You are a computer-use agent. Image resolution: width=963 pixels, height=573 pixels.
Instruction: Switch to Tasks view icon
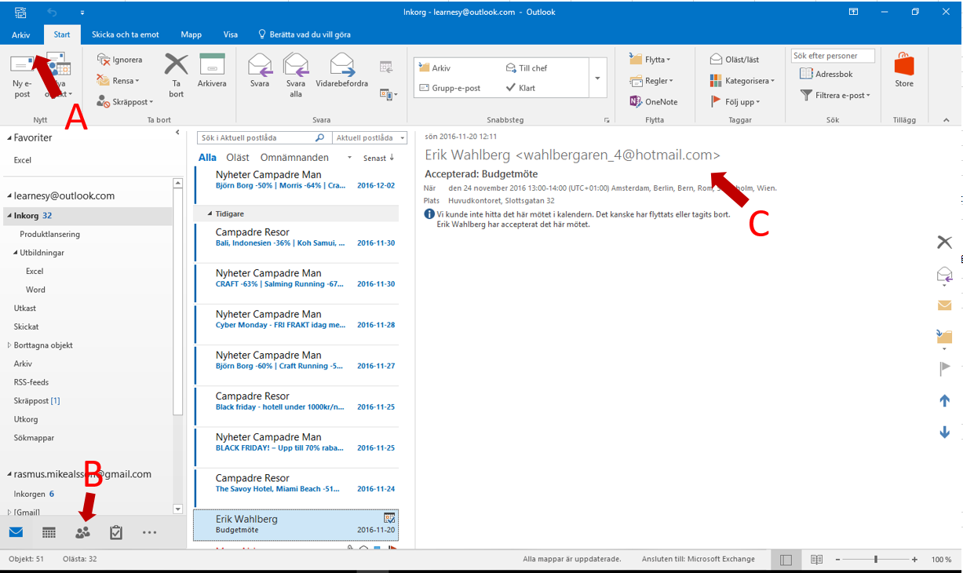[x=116, y=533]
